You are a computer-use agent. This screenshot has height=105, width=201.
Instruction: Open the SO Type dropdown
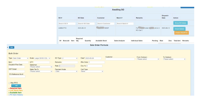[70, 58]
